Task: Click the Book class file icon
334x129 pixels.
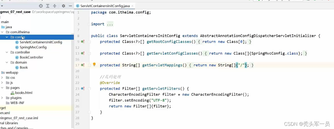Action: click(x=17, y=67)
